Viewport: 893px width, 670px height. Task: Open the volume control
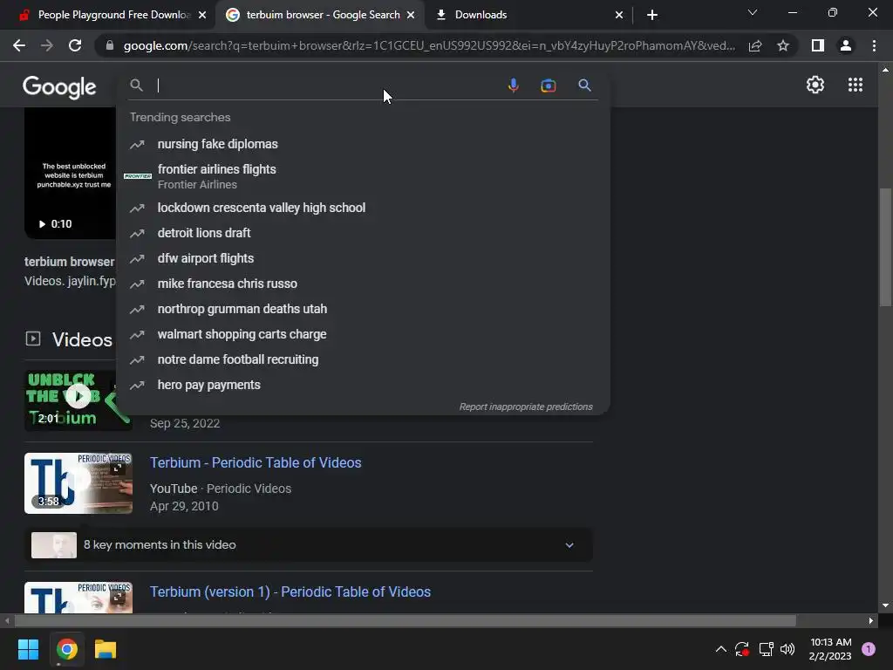(x=787, y=649)
